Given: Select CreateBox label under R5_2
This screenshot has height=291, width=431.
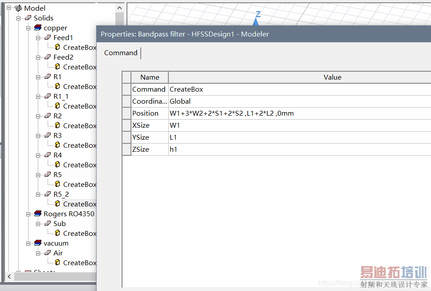Looking at the screenshot, I should coord(80,204).
